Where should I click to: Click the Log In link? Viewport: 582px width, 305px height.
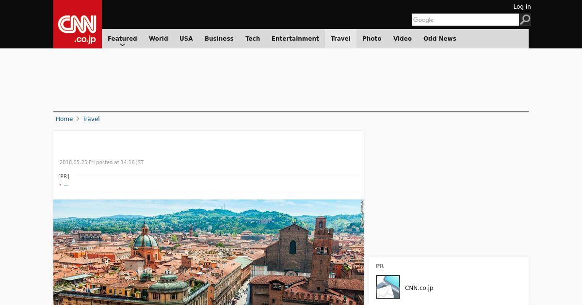522,7
